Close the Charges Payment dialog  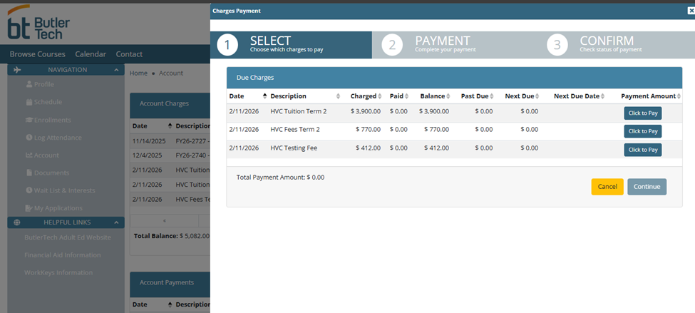(689, 11)
